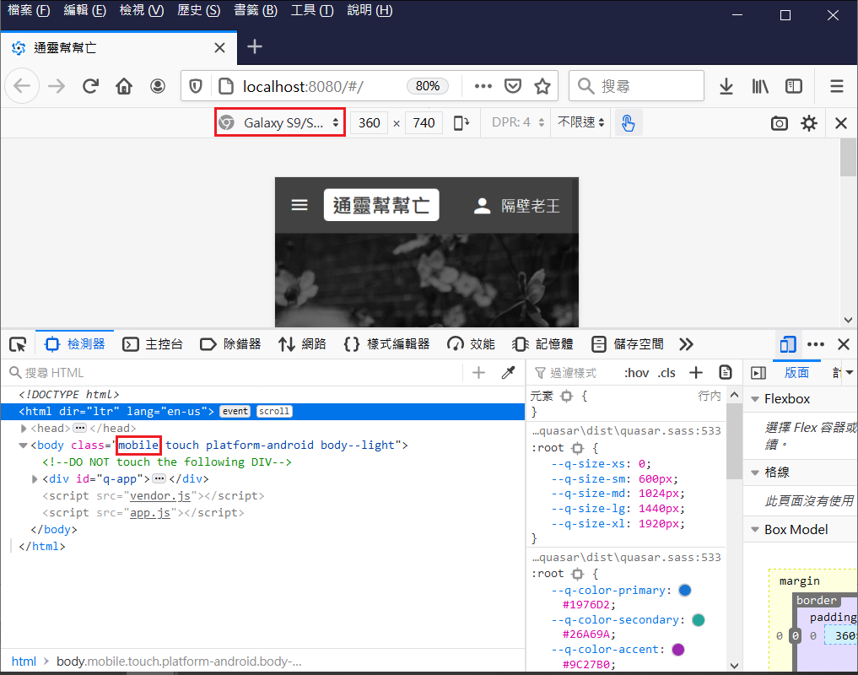Open page actions three-dot menu in address bar
The height and width of the screenshot is (675, 858).
click(483, 86)
